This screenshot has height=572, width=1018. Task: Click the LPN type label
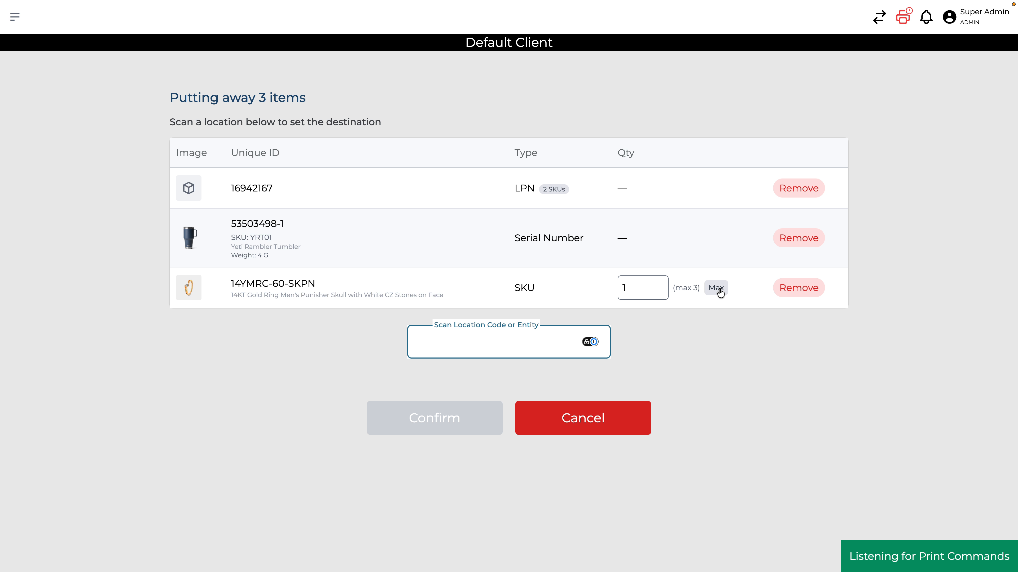point(524,188)
